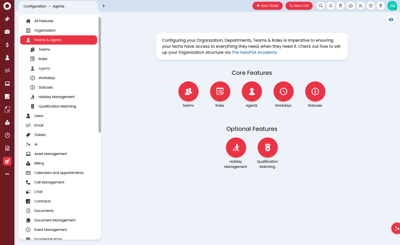The height and width of the screenshot is (245, 400).
Task: Select Chat in sidebar
Action: click(59, 192)
